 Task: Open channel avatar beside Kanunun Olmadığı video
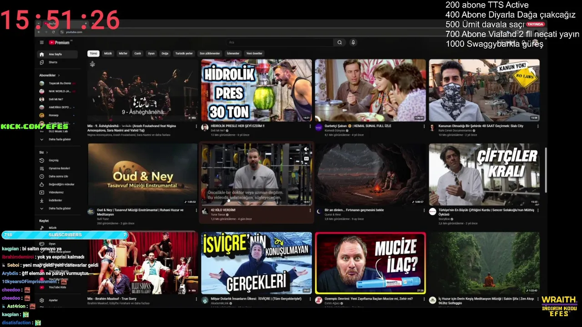pos(432,128)
